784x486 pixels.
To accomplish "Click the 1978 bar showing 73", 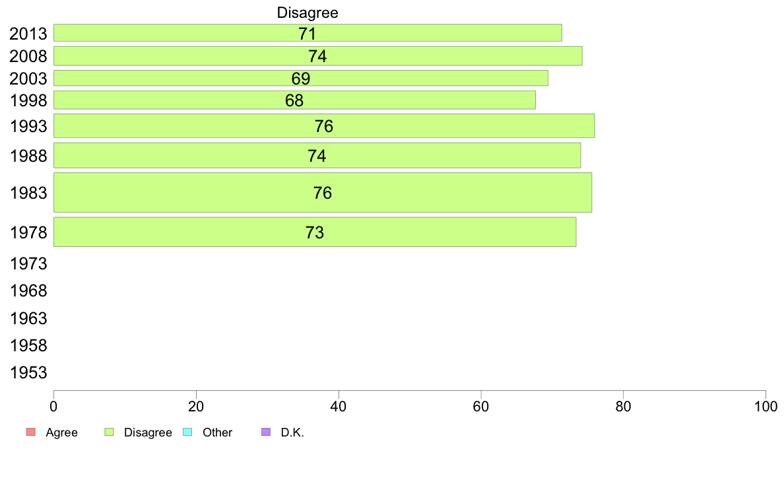I will pyautogui.click(x=315, y=232).
